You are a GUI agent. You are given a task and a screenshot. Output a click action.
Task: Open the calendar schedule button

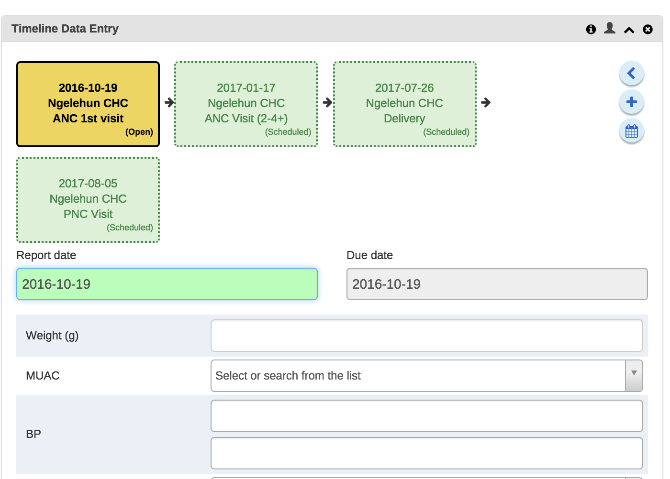pos(631,131)
